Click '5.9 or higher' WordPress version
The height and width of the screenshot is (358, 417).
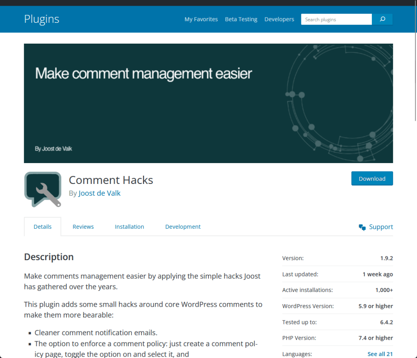point(375,306)
